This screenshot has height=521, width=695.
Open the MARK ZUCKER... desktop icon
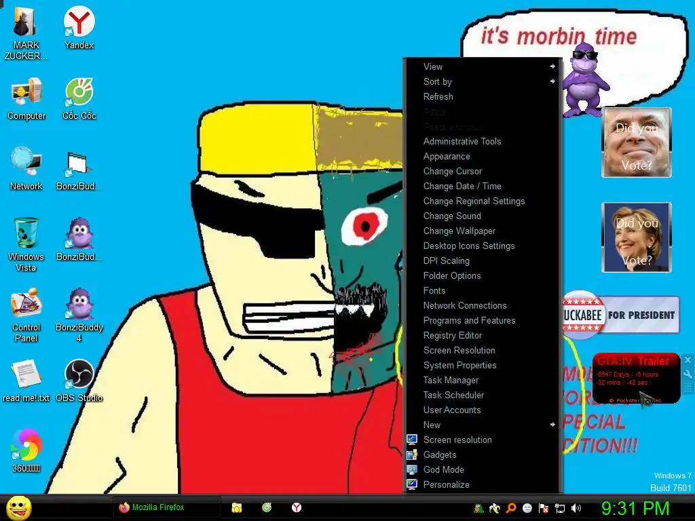pos(26,33)
